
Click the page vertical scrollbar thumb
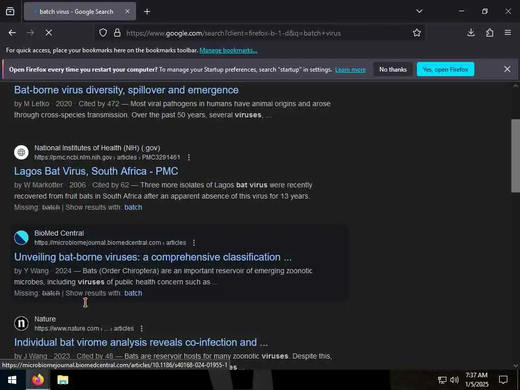(x=515, y=156)
